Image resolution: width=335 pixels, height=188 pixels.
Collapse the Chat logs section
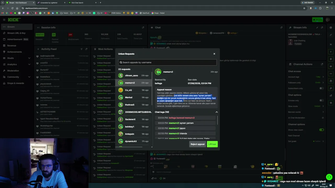(x=216, y=112)
